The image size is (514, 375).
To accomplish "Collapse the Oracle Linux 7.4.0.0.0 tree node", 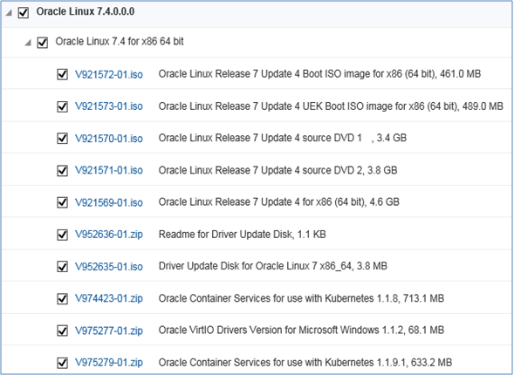I will point(9,13).
